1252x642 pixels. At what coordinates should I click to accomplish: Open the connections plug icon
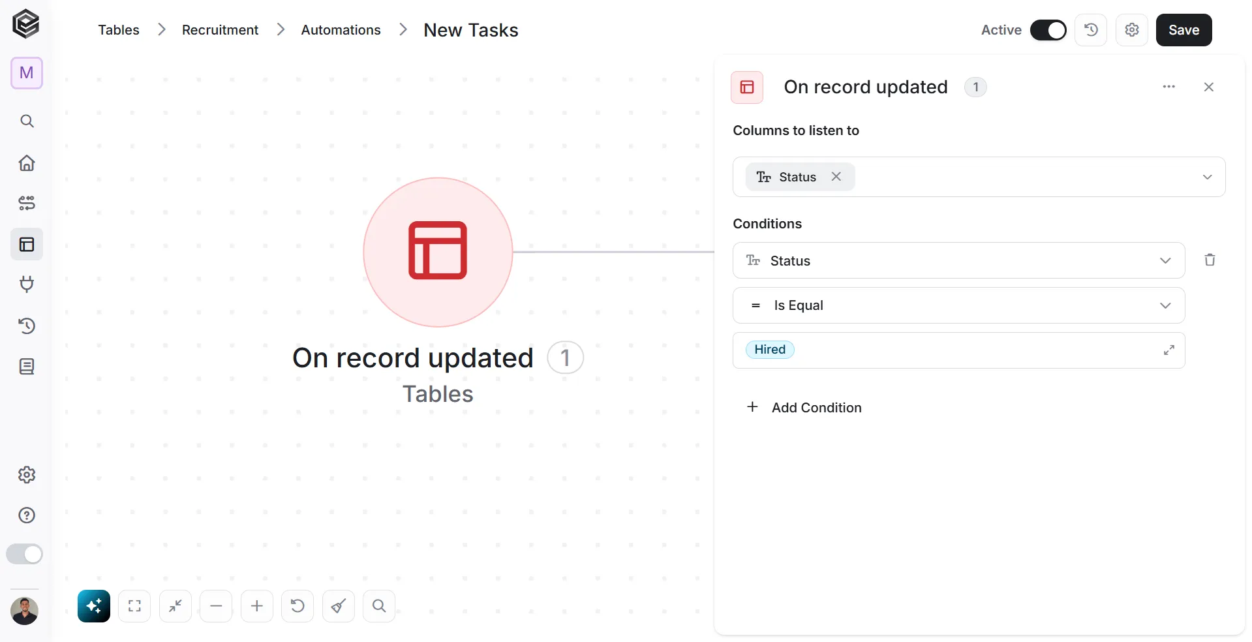pos(27,284)
